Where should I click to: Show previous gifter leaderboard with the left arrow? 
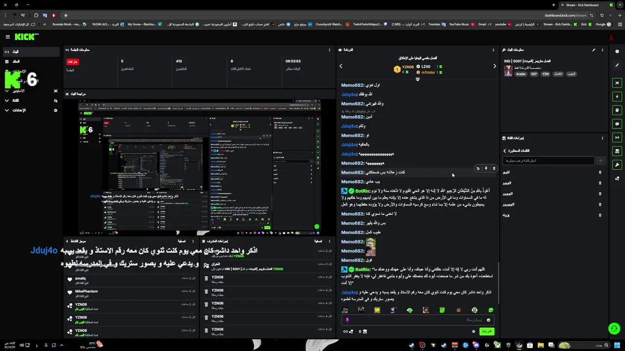click(341, 66)
